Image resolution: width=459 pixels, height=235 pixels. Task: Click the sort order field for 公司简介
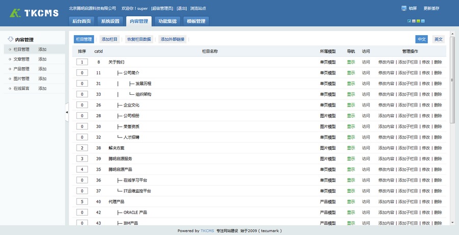point(82,73)
